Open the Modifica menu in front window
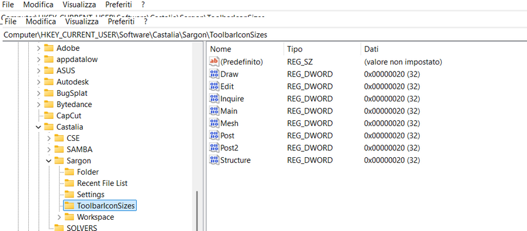Screen dimensions: 527x231 [x=41, y=21]
